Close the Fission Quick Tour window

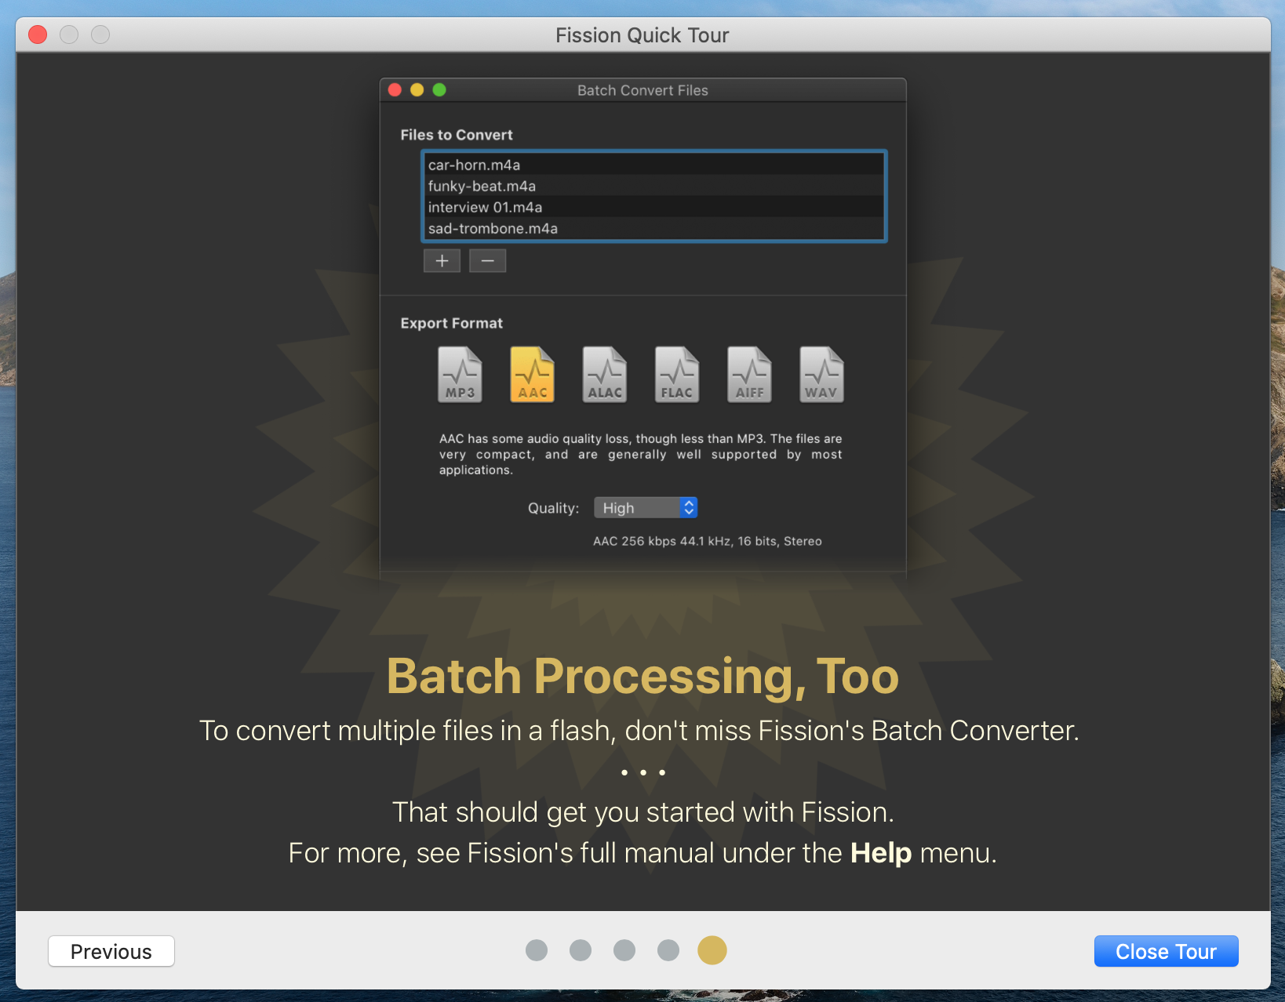click(x=38, y=34)
